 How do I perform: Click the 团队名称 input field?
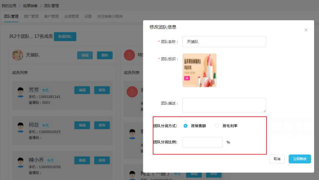click(x=224, y=42)
